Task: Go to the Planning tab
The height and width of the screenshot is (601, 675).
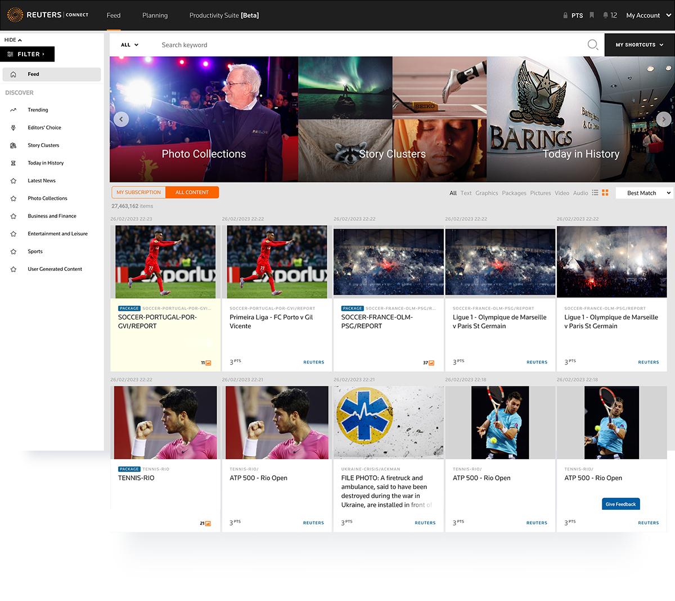Action: point(155,15)
